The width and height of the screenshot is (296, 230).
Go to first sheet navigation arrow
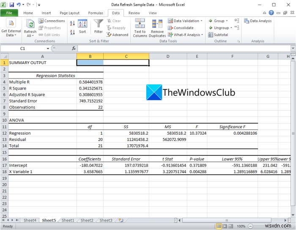click(3, 220)
